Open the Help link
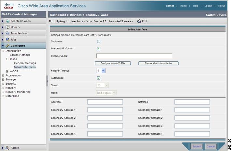Image resolution: width=232 pixels, height=151 pixels. [x=196, y=6]
